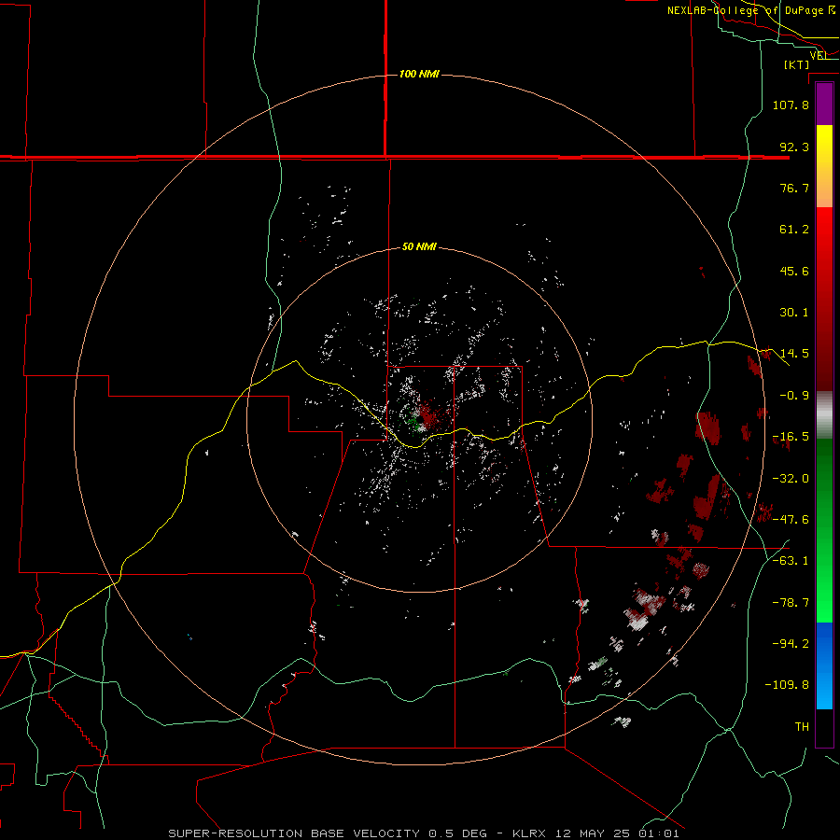This screenshot has height=840, width=840.
Task: Click the 107.8 scale value
Action: coord(791,105)
